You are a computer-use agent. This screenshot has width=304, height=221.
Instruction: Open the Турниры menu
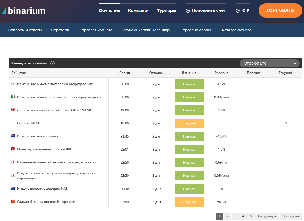pyautogui.click(x=167, y=11)
